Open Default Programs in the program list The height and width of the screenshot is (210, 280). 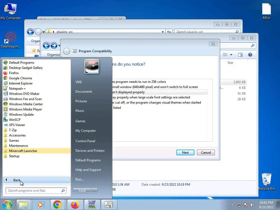(21, 63)
